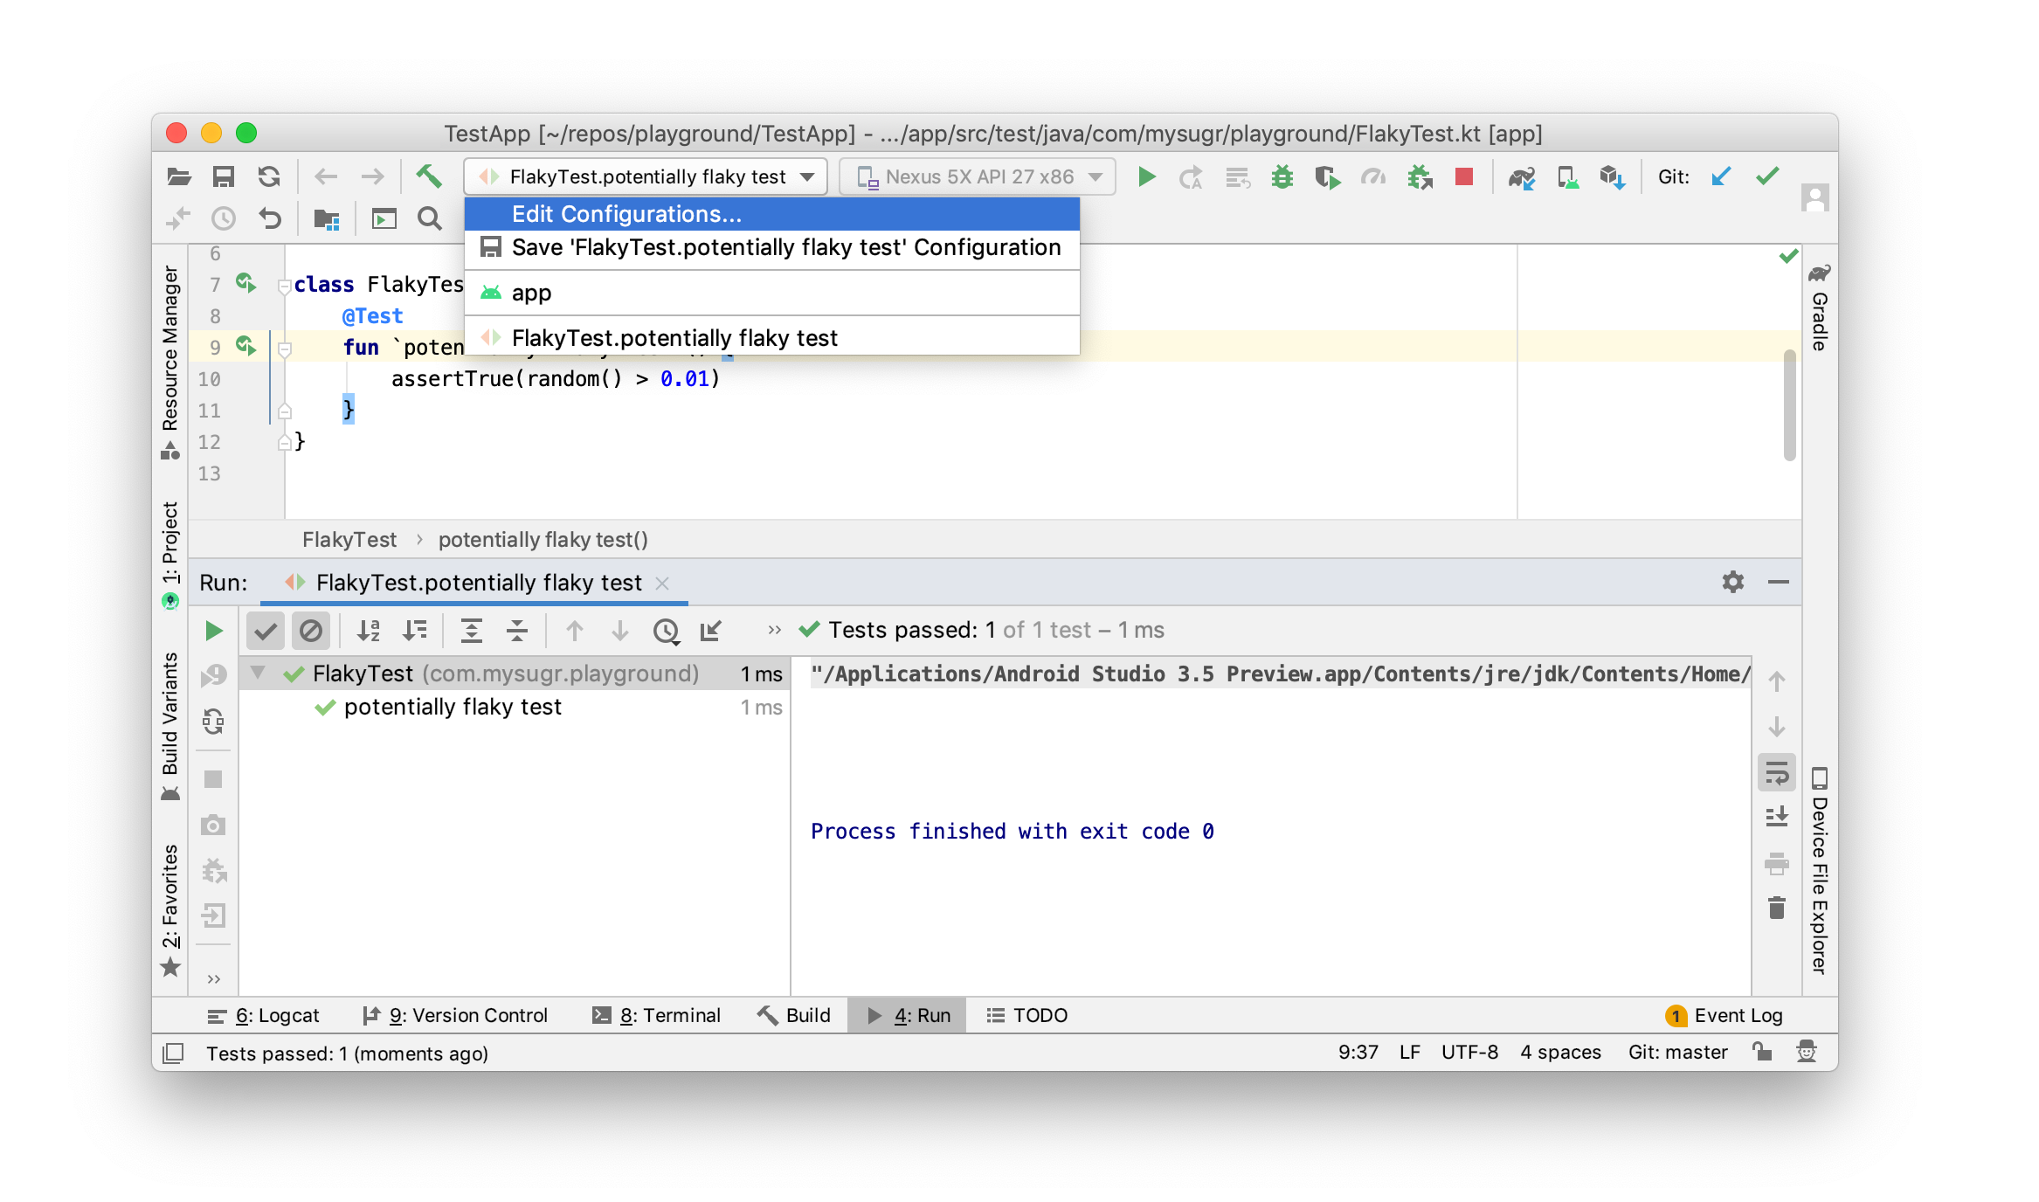The height and width of the screenshot is (1202, 2039).
Task: Click the Open folder icon in toolbar
Action: point(178,176)
